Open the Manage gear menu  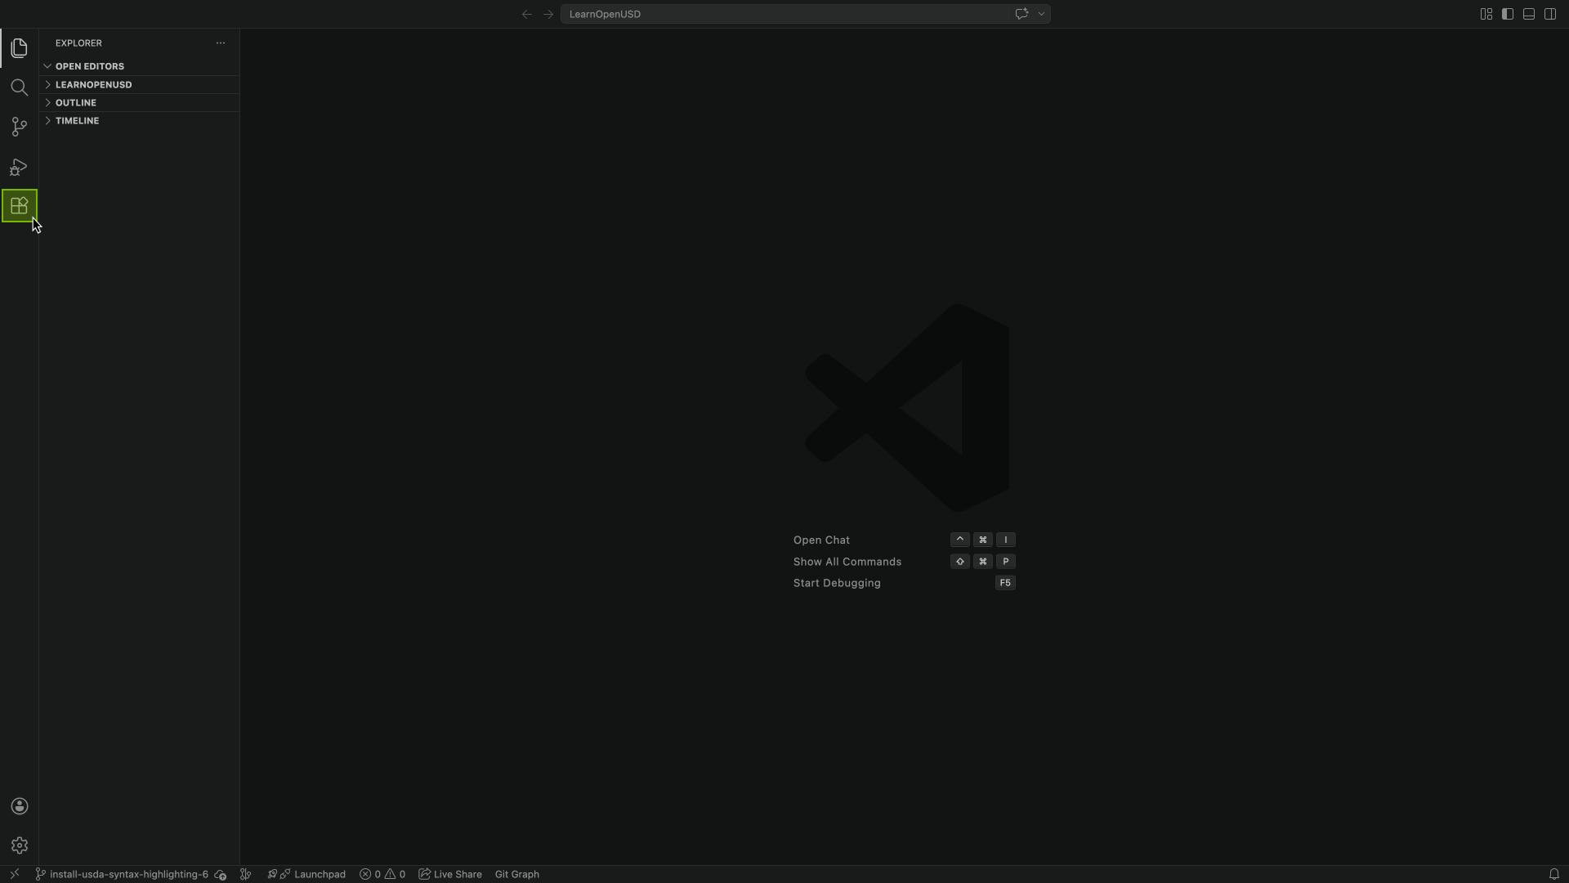click(20, 845)
